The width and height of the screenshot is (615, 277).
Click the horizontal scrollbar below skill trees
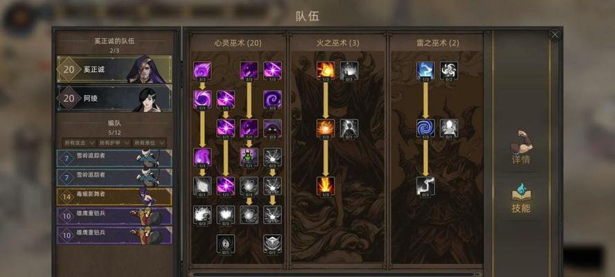coord(335,274)
